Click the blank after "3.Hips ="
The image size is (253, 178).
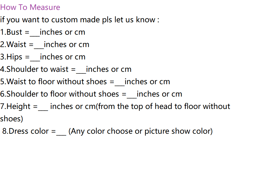(x=35, y=58)
